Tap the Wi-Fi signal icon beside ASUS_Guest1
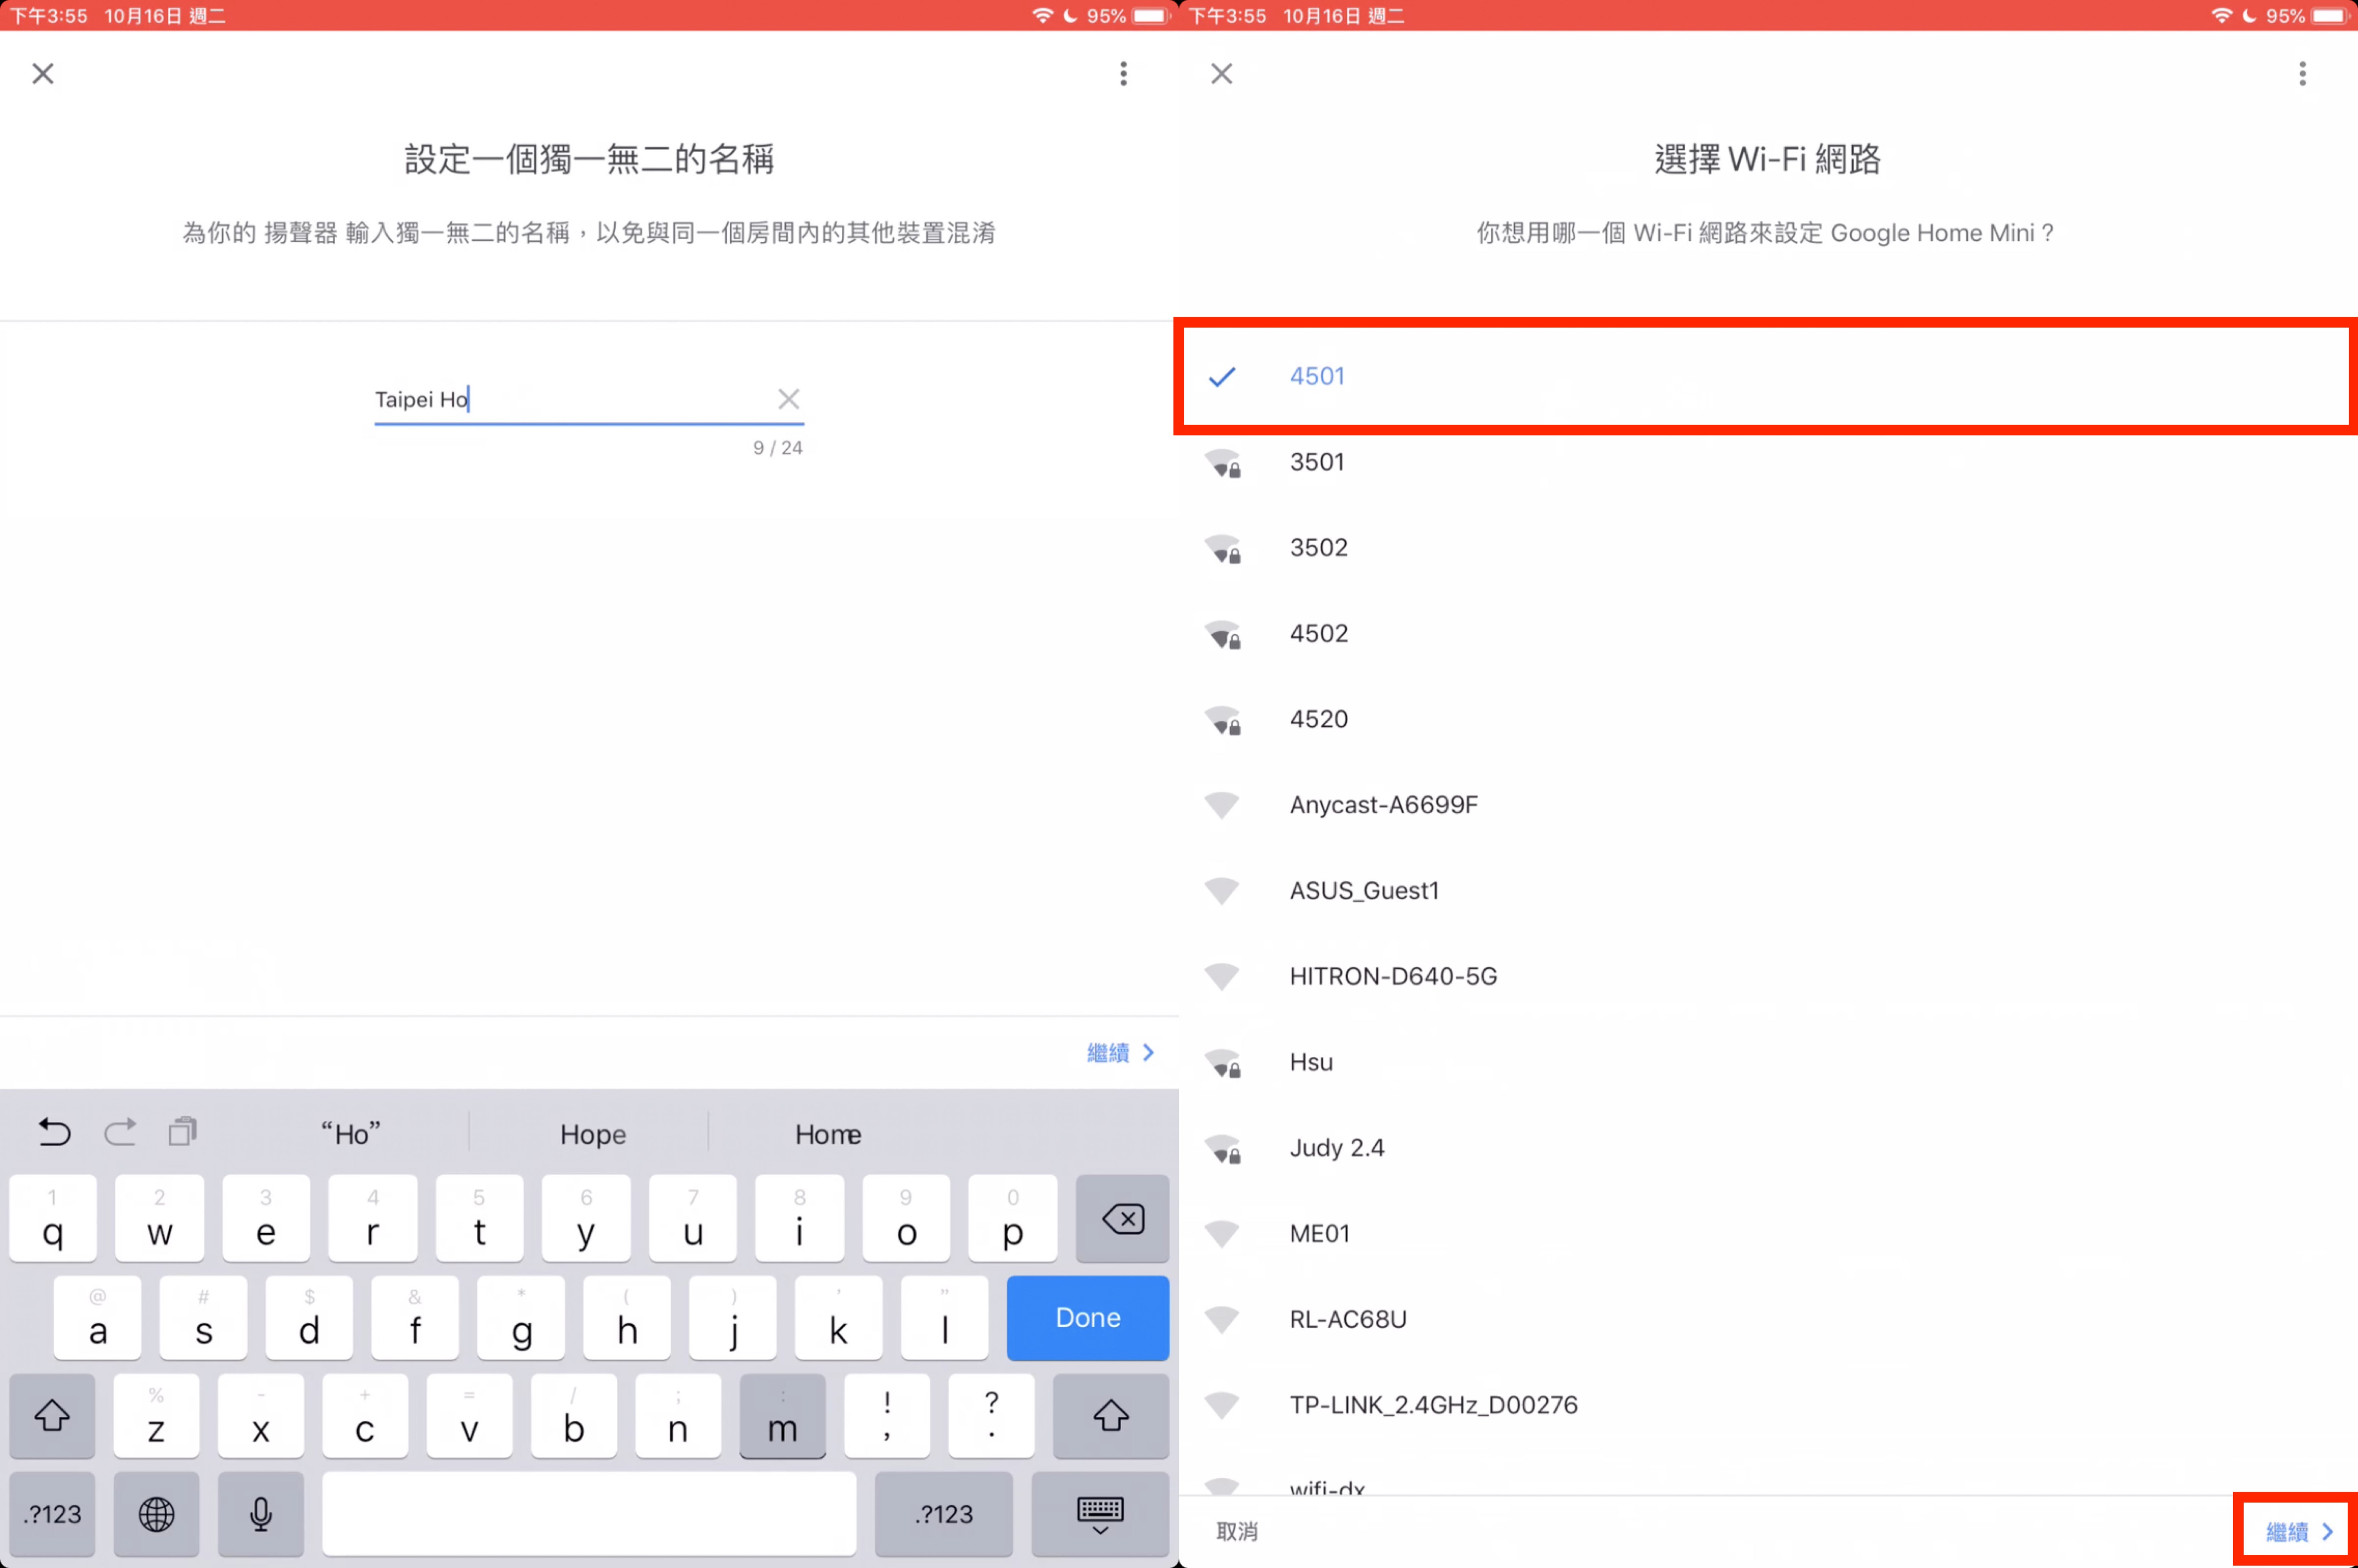 click(1221, 891)
